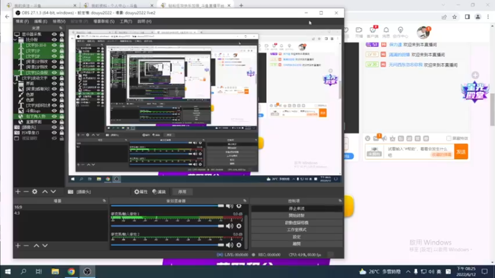Click the 停止串流 button in OBS controls
This screenshot has height=278, width=495.
tap(297, 208)
